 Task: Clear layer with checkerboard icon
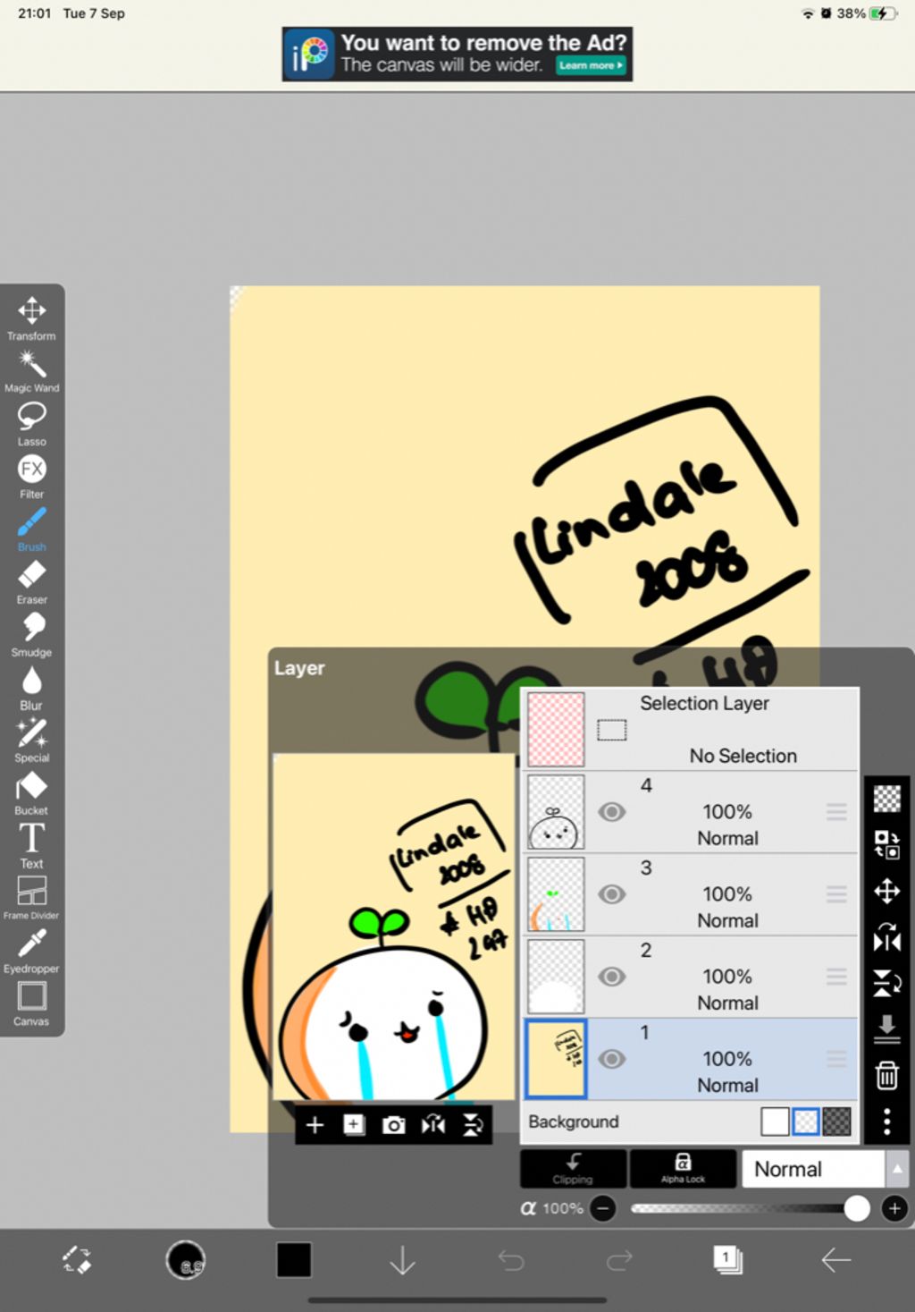tap(886, 798)
